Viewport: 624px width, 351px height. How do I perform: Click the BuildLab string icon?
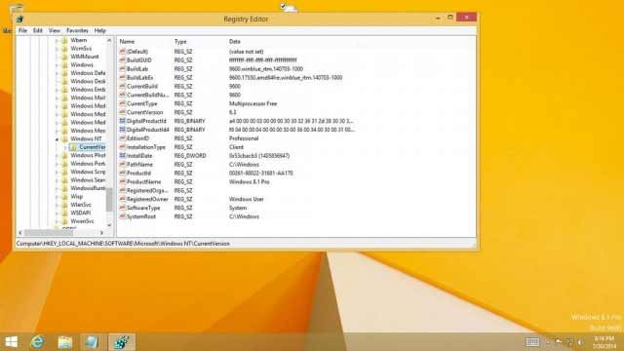[x=123, y=69]
